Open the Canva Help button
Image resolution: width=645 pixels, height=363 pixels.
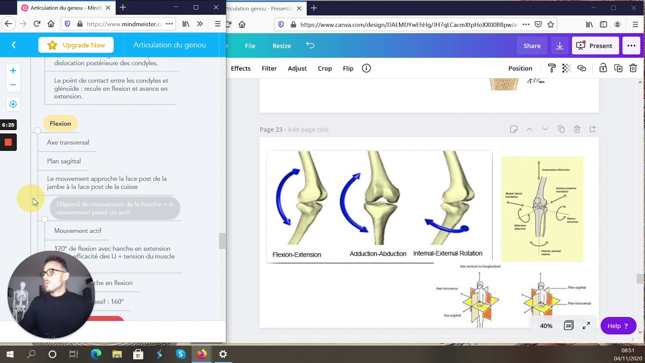[x=618, y=326]
